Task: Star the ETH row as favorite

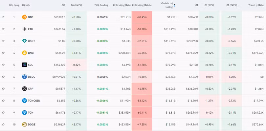Action: click(x=3, y=29)
